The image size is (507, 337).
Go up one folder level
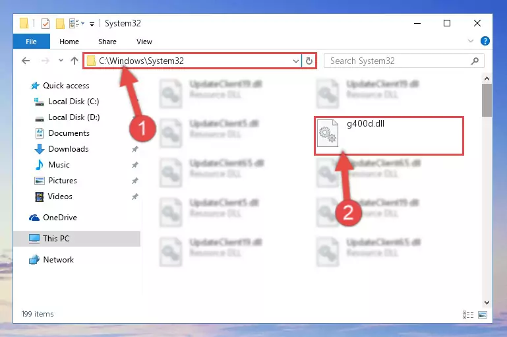(x=75, y=61)
